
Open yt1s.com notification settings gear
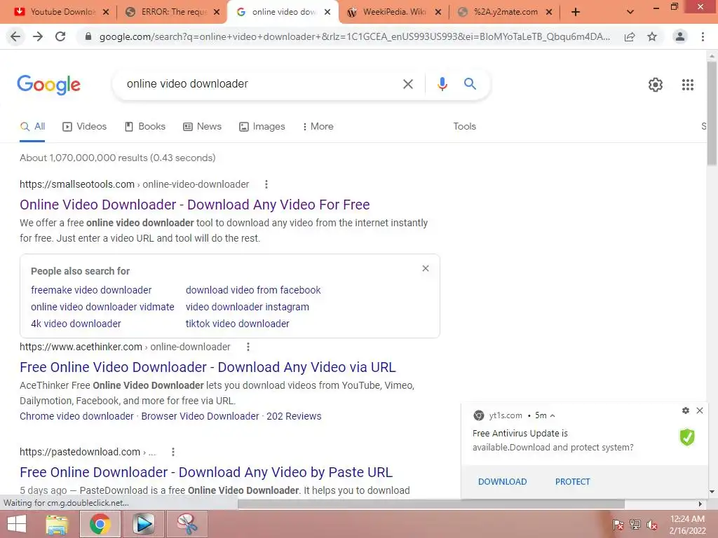tap(686, 411)
